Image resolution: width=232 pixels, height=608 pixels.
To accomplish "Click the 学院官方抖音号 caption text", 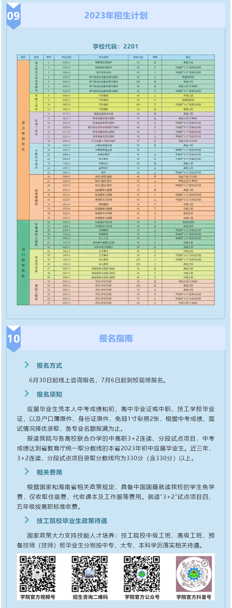I will click(x=194, y=597).
